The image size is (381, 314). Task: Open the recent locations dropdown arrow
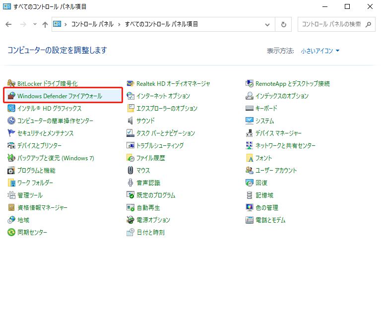click(35, 24)
